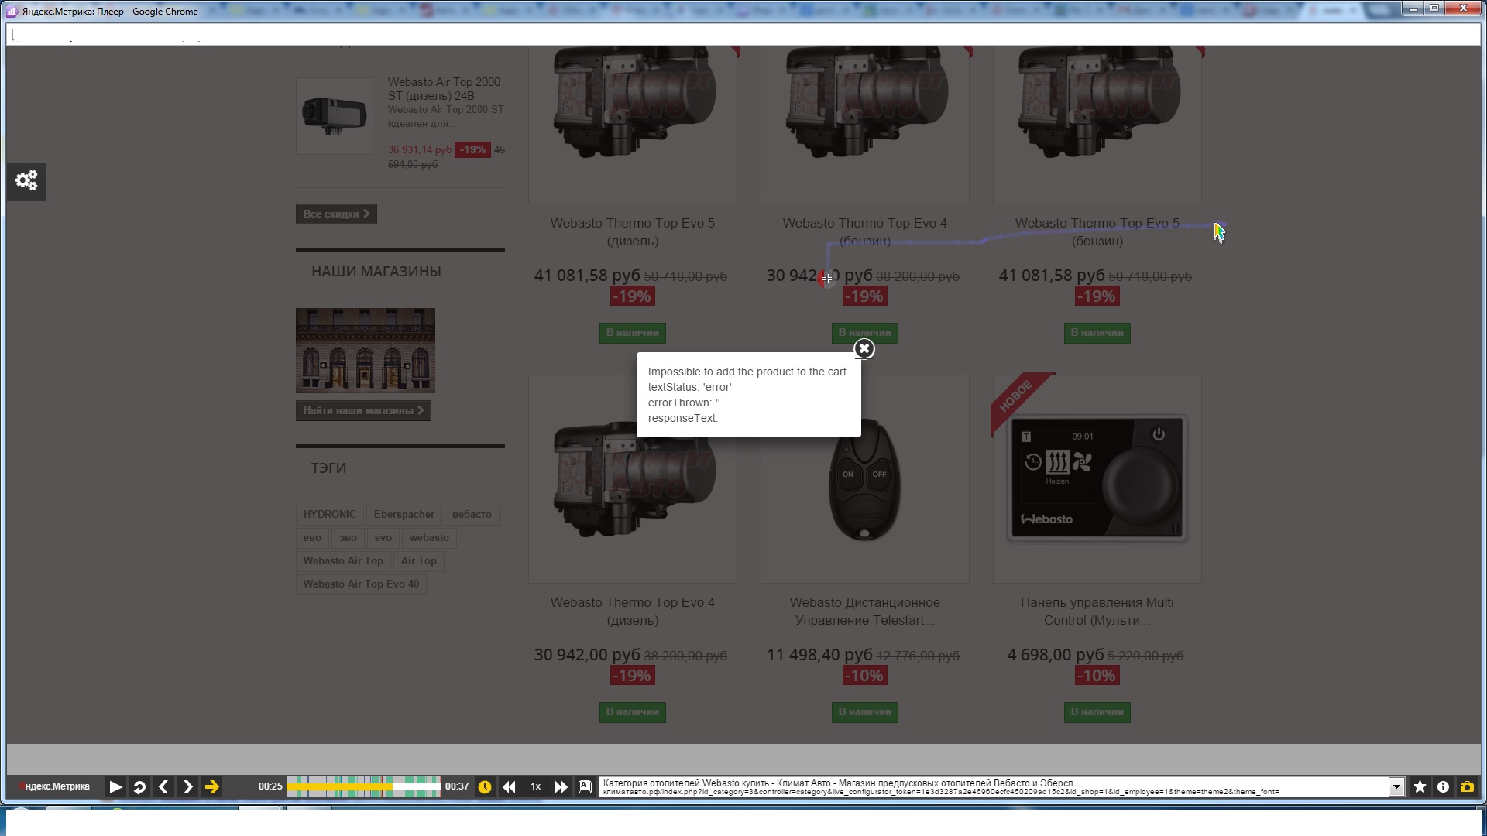
Task: Go to next visit with the right chevron
Action: 187,787
